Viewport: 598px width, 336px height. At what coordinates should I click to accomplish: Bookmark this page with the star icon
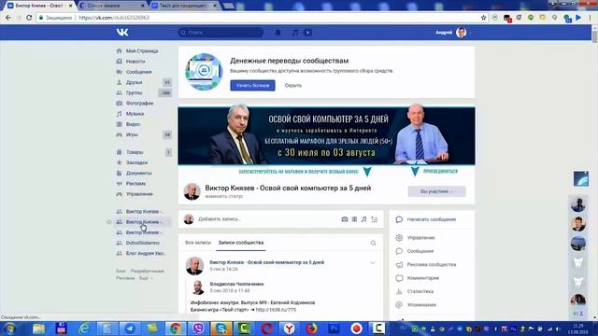click(484, 18)
